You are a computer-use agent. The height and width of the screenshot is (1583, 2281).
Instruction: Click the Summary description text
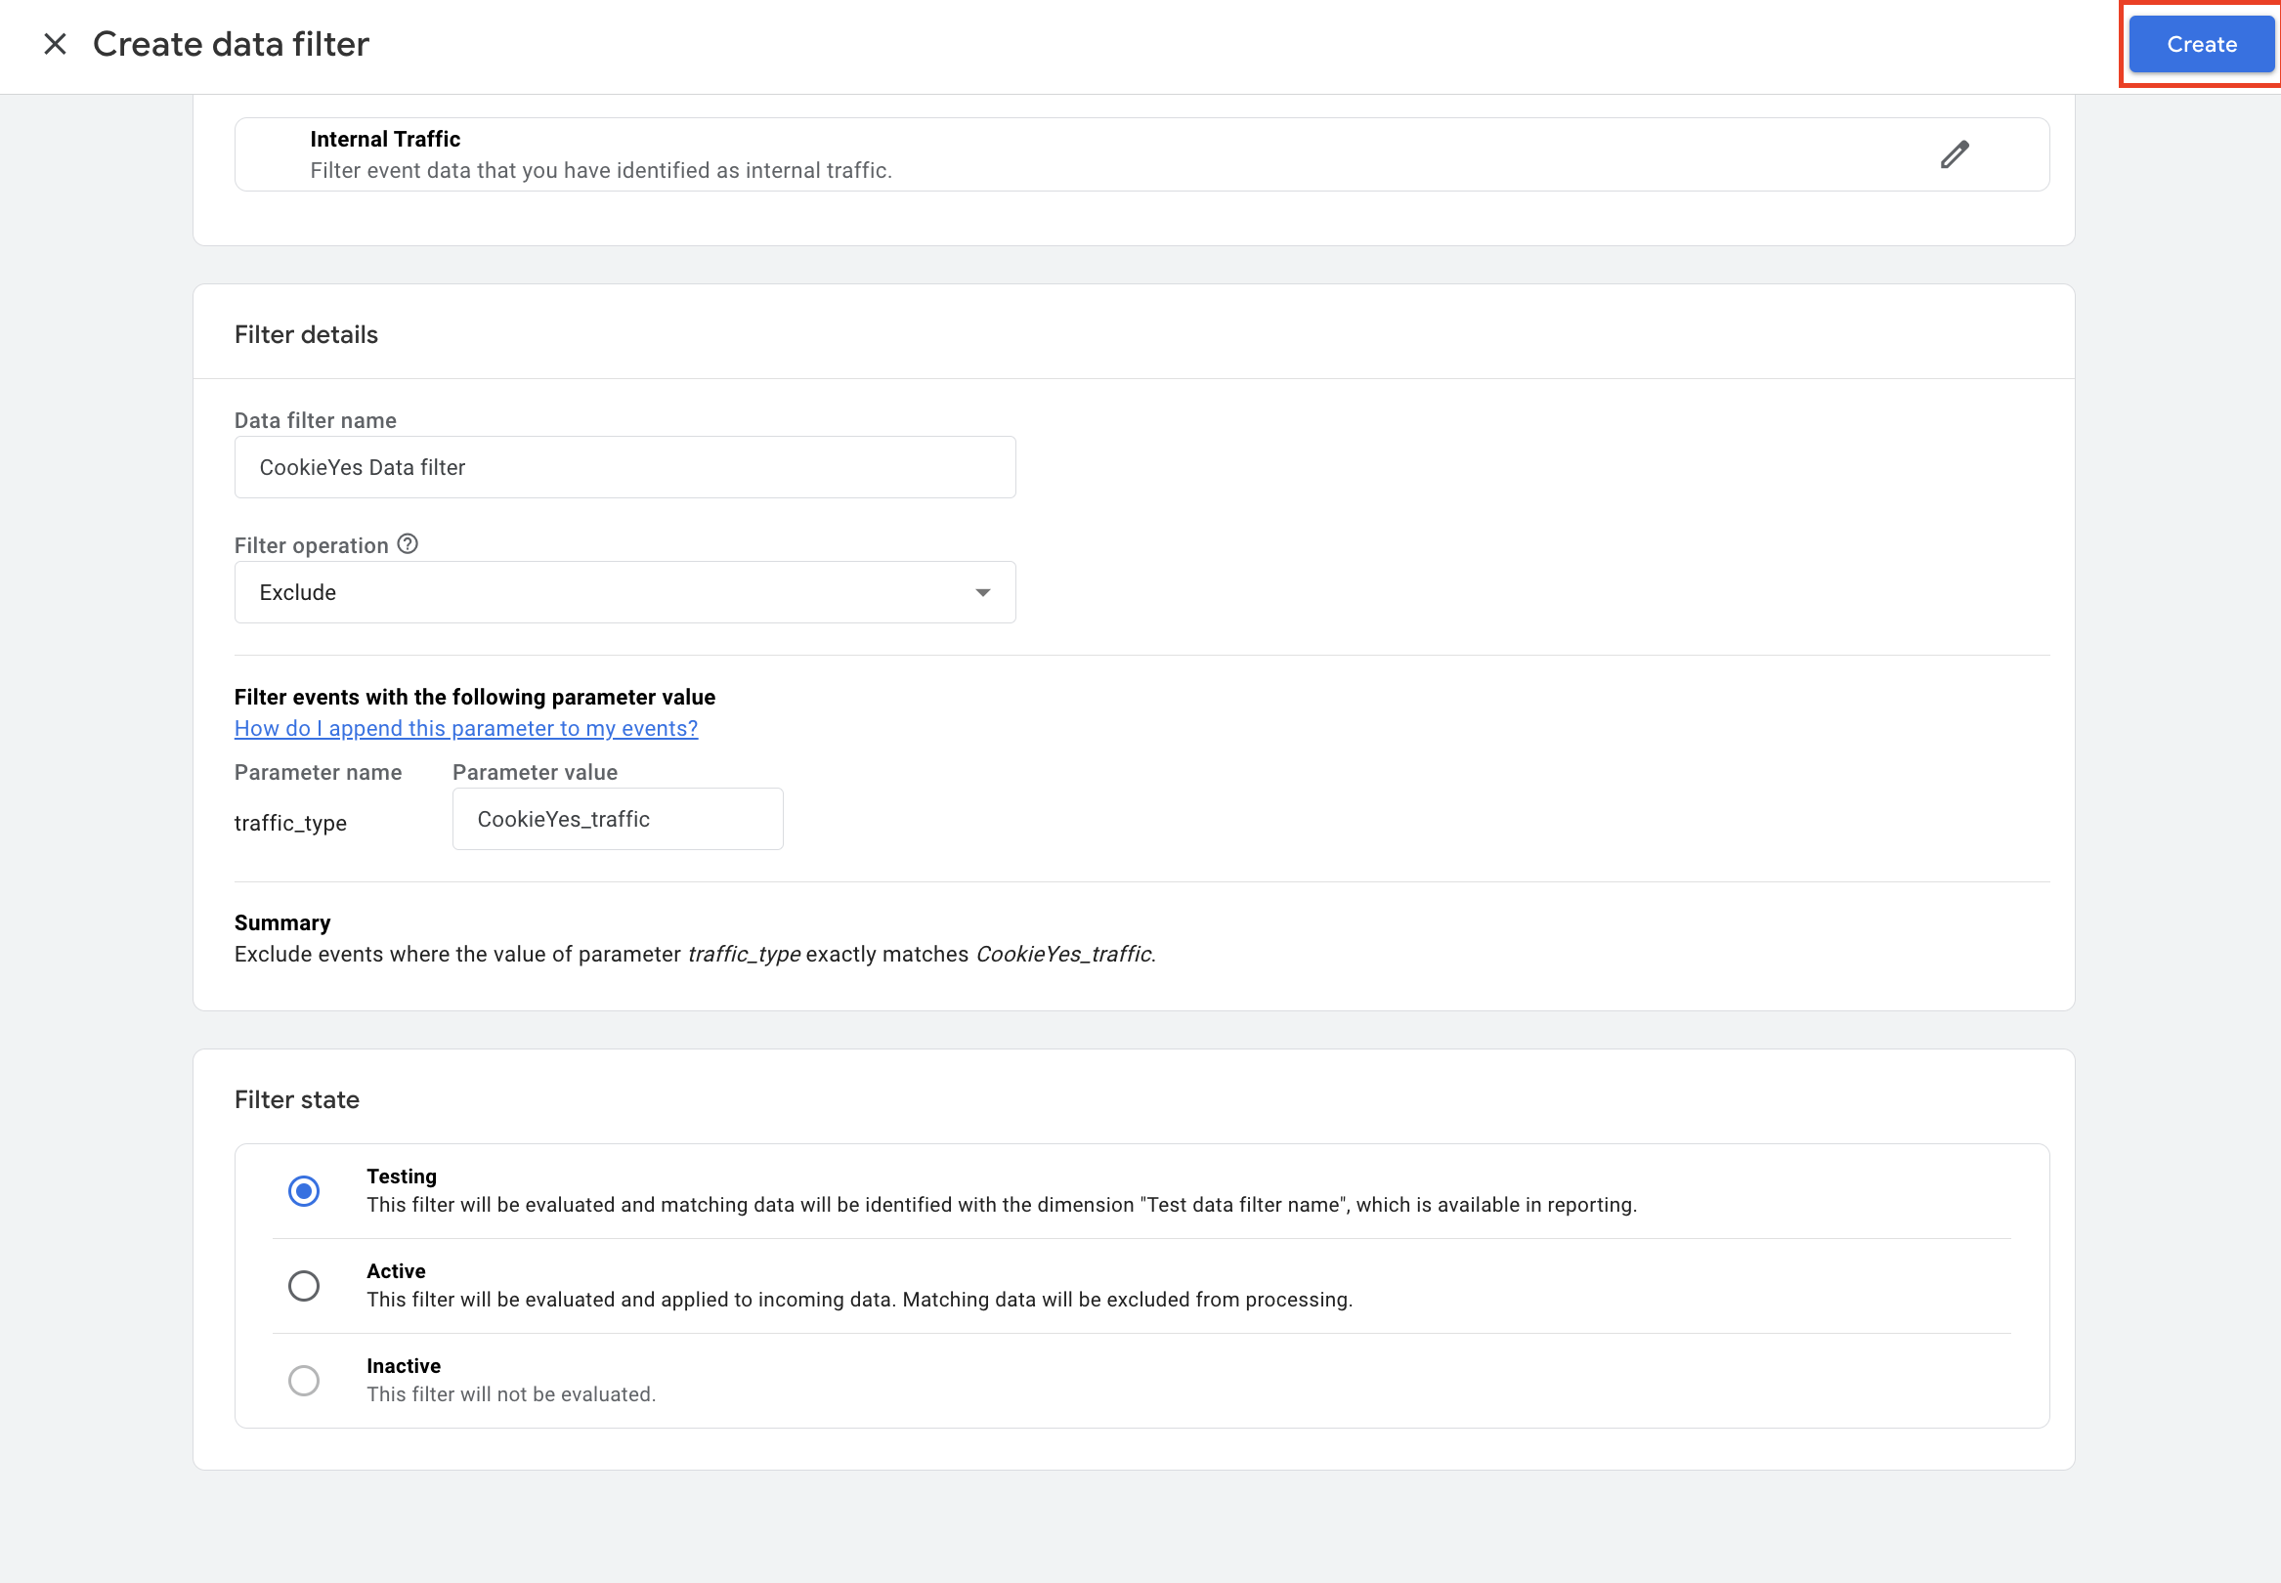coord(694,954)
